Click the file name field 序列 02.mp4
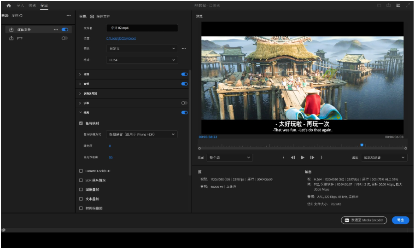The height and width of the screenshot is (249, 415). [142, 28]
